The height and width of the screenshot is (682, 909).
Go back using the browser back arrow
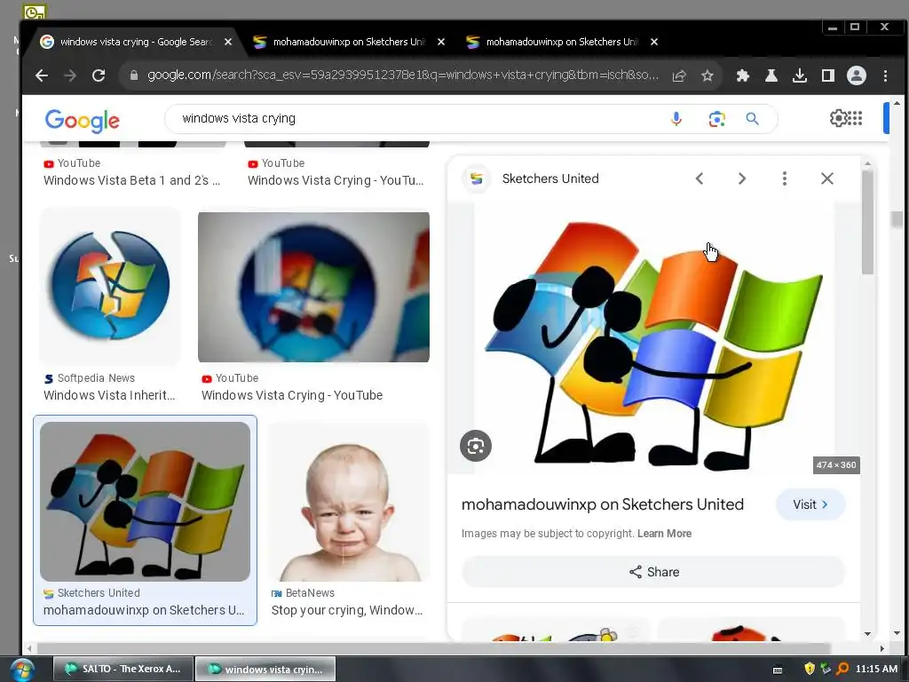(42, 75)
